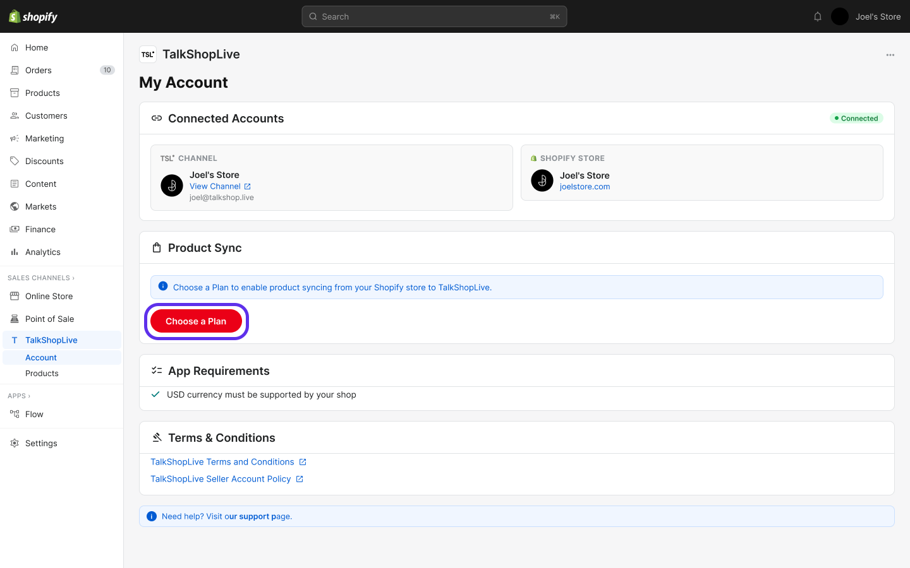The height and width of the screenshot is (568, 910).
Task: Click the Shopify logo
Action: point(33,16)
